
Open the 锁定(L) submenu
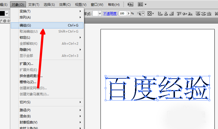click(47, 38)
